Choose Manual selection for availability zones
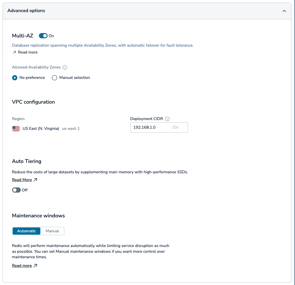This screenshot has width=295, height=285. pyautogui.click(x=55, y=78)
